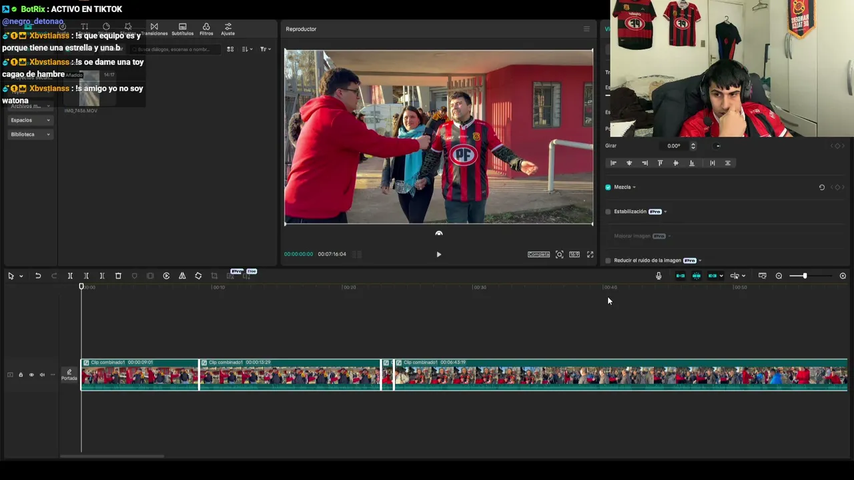Trim clip end to playhead

click(102, 276)
